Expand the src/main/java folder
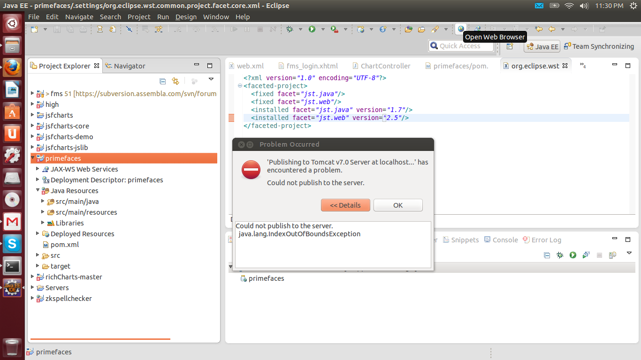This screenshot has height=360, width=641. [x=43, y=202]
